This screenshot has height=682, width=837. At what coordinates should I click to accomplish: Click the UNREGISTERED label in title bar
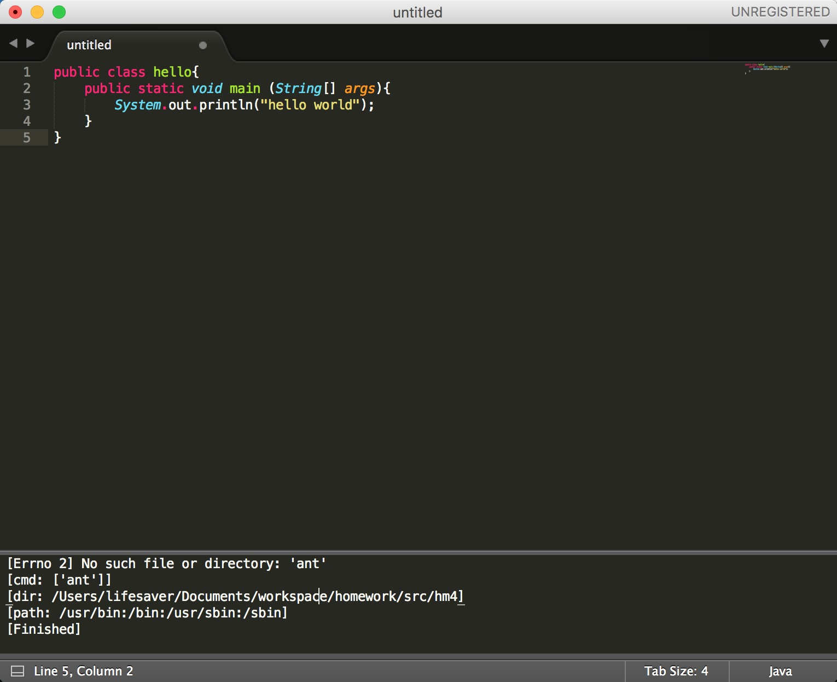click(780, 12)
